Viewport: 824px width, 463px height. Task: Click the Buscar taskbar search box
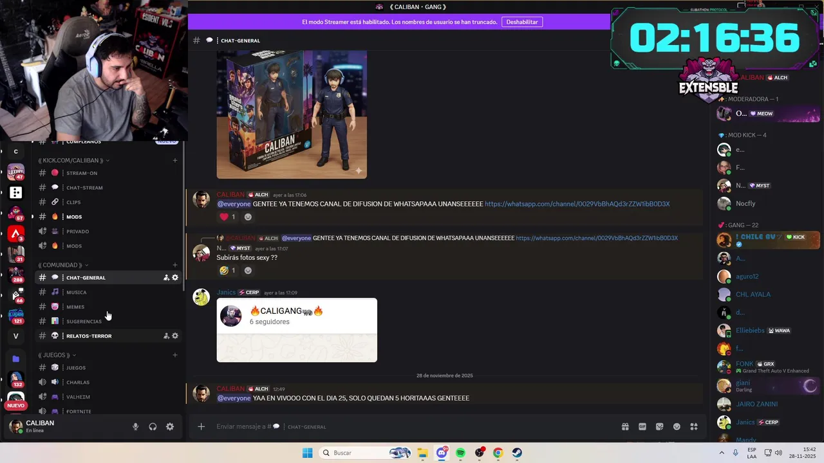(366, 453)
